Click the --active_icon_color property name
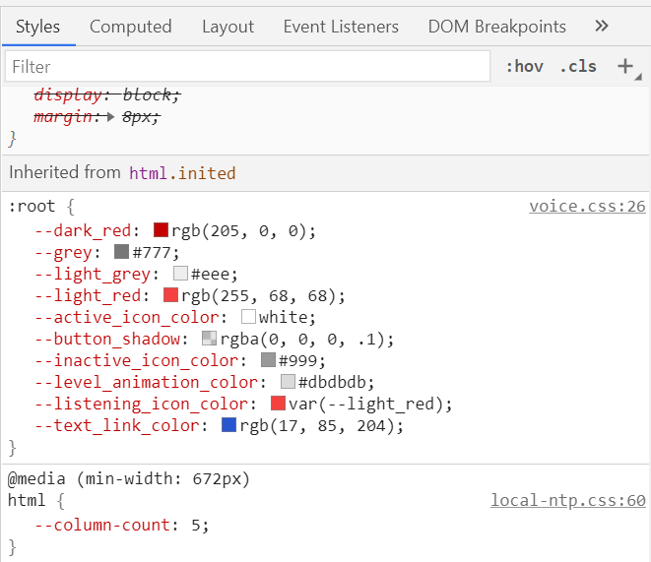 127,317
